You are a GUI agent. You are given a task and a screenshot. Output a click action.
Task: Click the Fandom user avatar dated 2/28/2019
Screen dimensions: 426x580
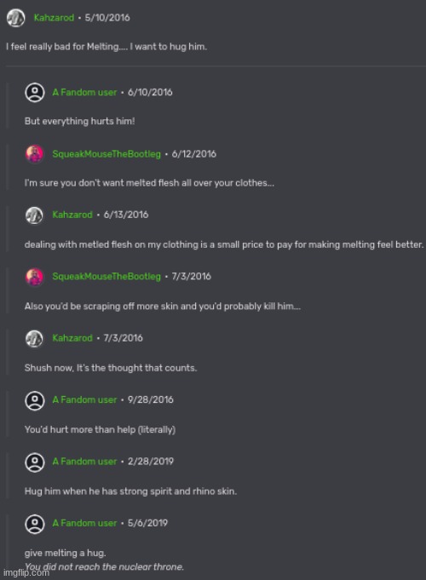[35, 462]
